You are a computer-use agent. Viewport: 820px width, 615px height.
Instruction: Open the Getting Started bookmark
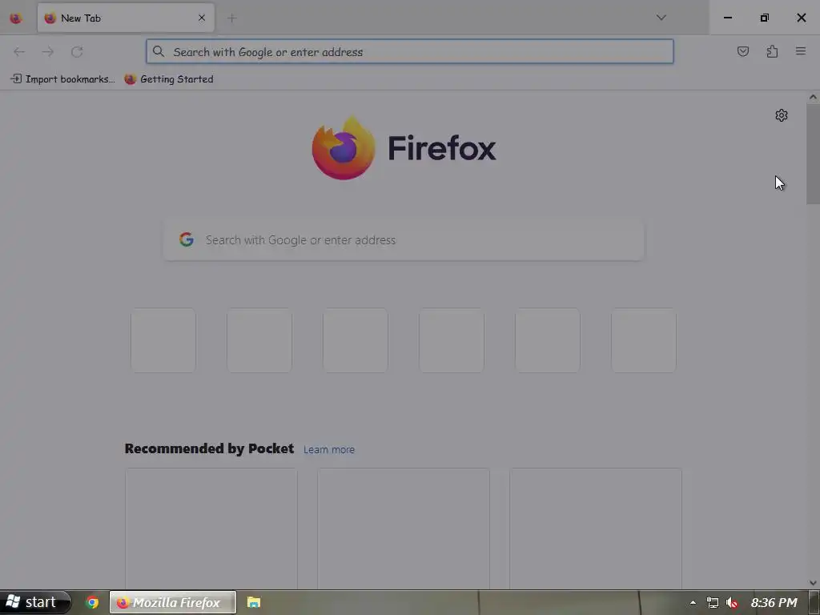(169, 79)
